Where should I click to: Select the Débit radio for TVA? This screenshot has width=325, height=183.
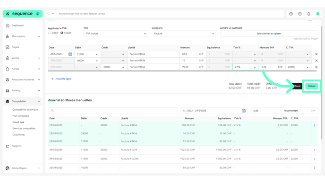[x=49, y=33]
